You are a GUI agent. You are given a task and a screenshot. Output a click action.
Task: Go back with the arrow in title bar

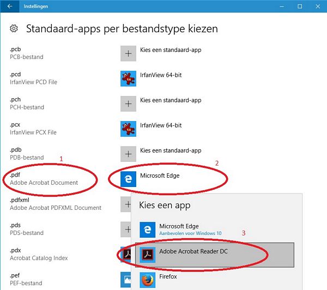point(10,6)
